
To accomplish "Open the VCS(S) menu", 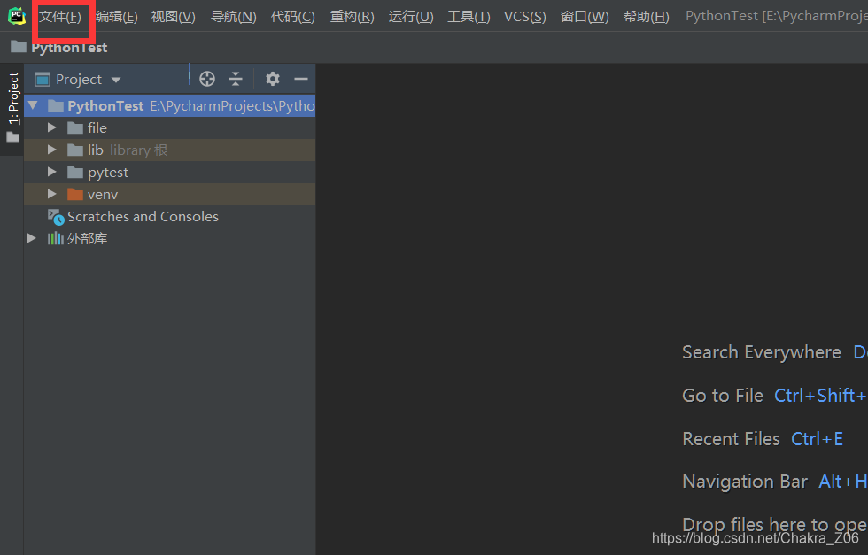I will coord(524,17).
